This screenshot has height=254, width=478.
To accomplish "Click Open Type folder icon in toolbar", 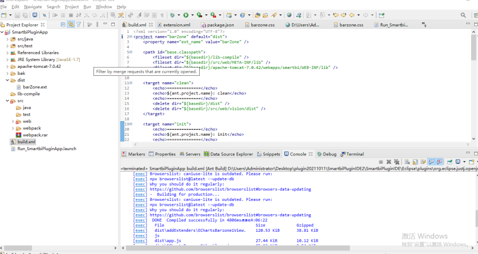I will tap(258, 15).
